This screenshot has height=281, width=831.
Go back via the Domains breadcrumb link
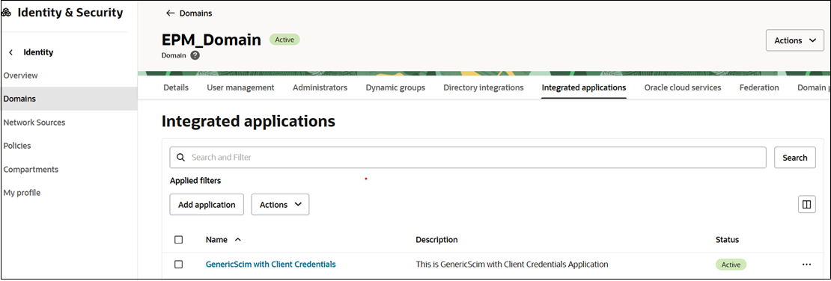195,13
